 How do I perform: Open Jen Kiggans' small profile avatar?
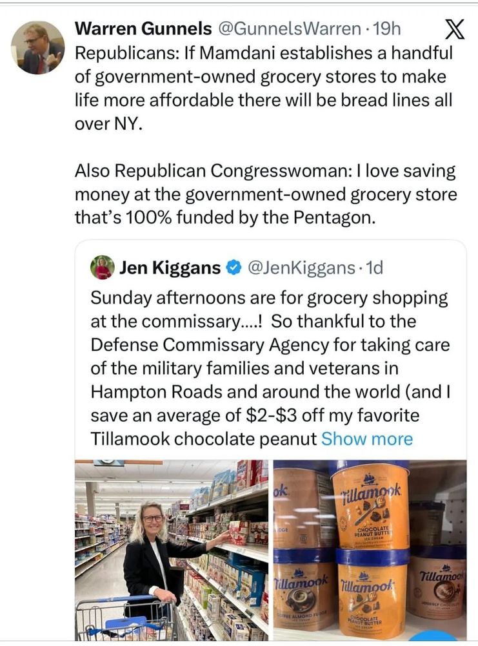click(102, 267)
